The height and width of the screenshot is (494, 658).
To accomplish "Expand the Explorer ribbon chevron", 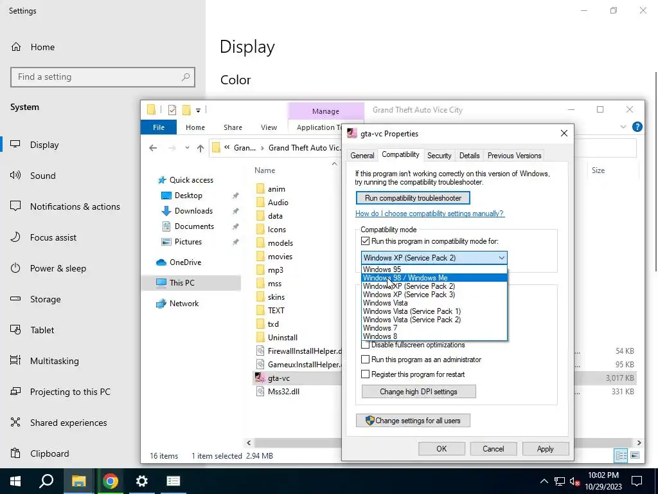I will point(623,127).
